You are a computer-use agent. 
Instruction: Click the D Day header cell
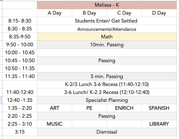pyautogui.click(x=159, y=13)
